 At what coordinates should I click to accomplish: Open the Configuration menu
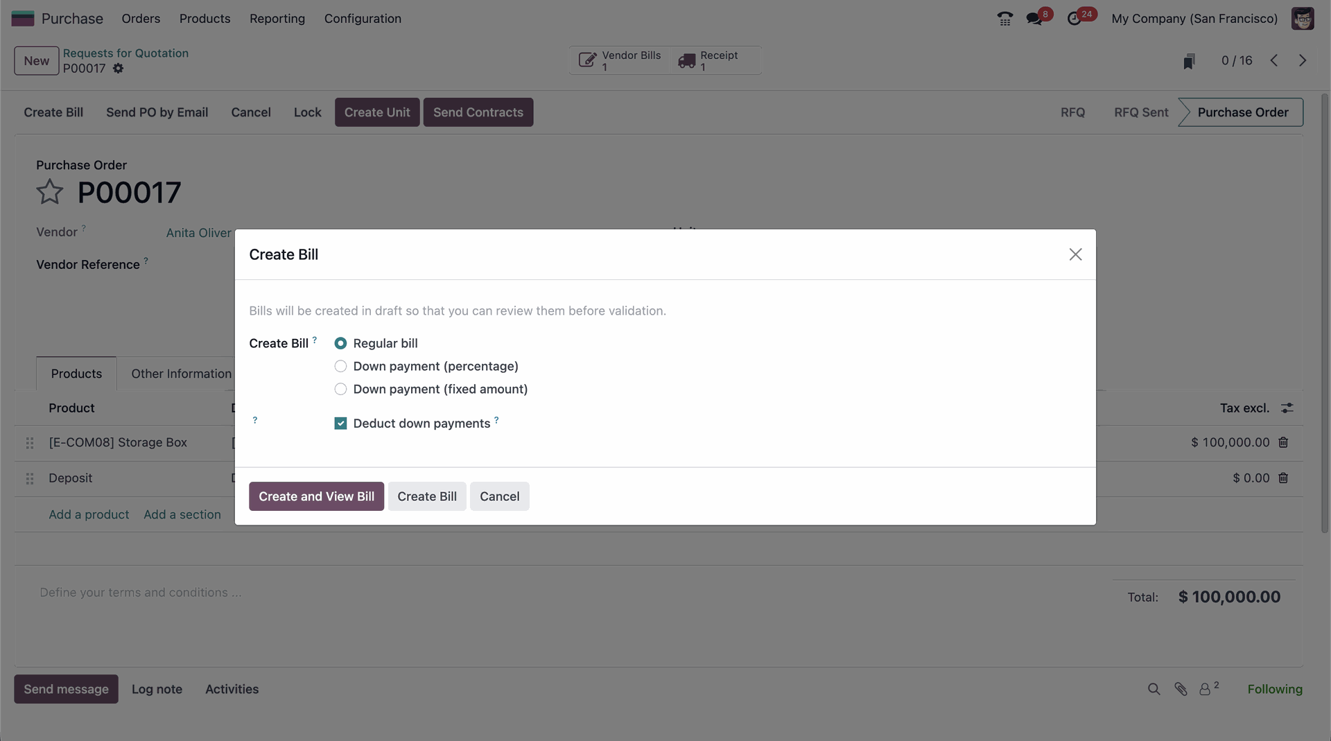click(363, 19)
